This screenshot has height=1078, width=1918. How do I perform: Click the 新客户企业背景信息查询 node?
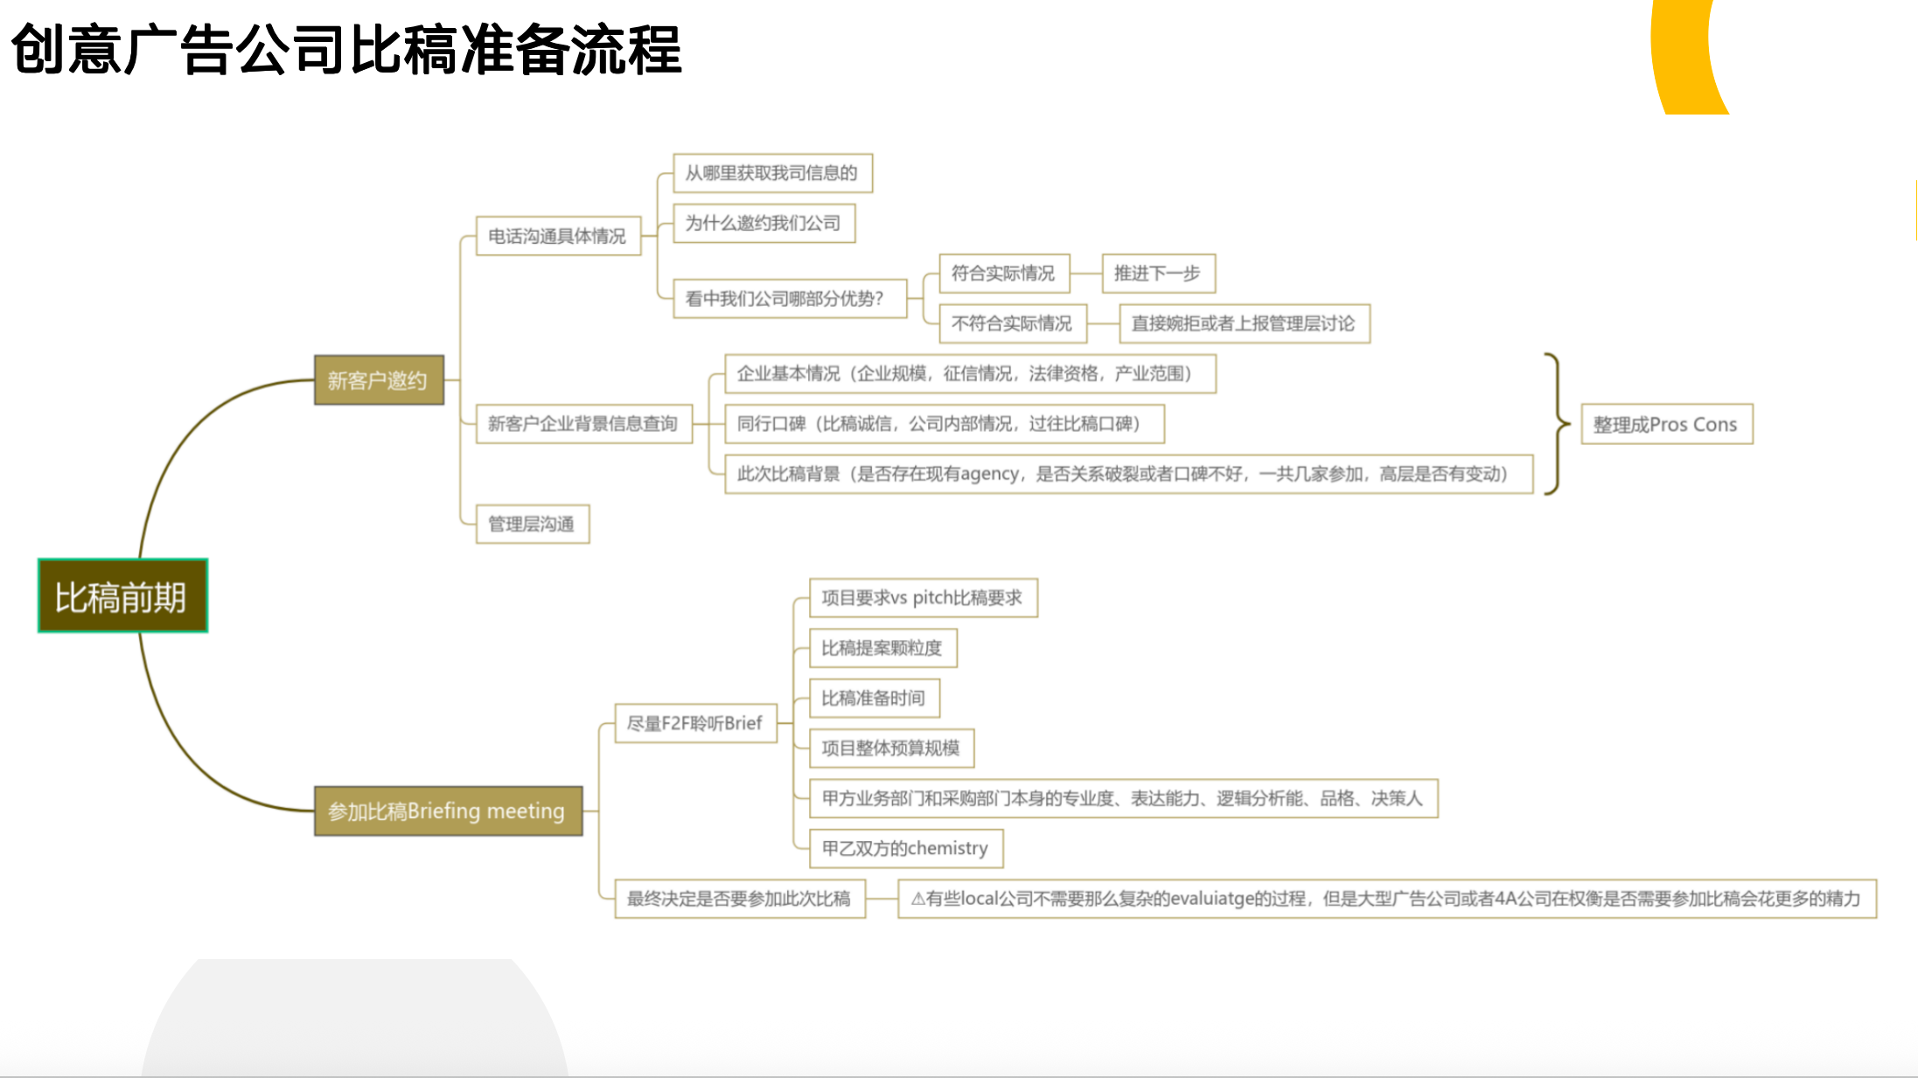(583, 424)
